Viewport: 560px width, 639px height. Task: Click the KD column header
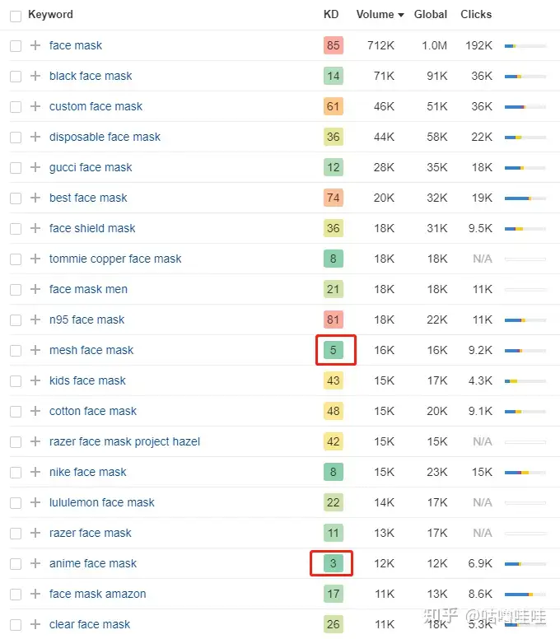click(x=331, y=14)
